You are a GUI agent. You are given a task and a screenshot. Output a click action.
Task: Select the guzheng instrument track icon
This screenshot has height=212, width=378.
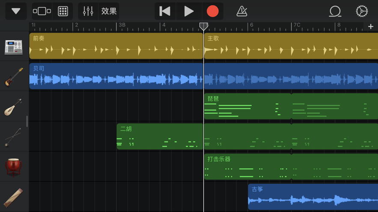point(14,197)
